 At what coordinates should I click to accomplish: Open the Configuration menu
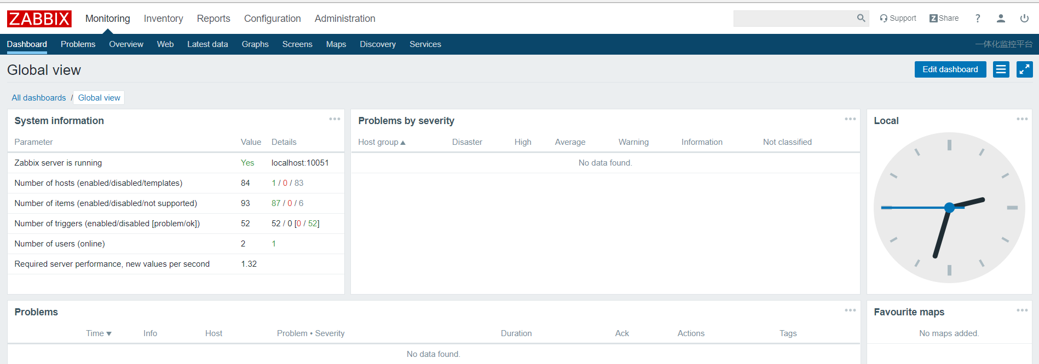272,19
